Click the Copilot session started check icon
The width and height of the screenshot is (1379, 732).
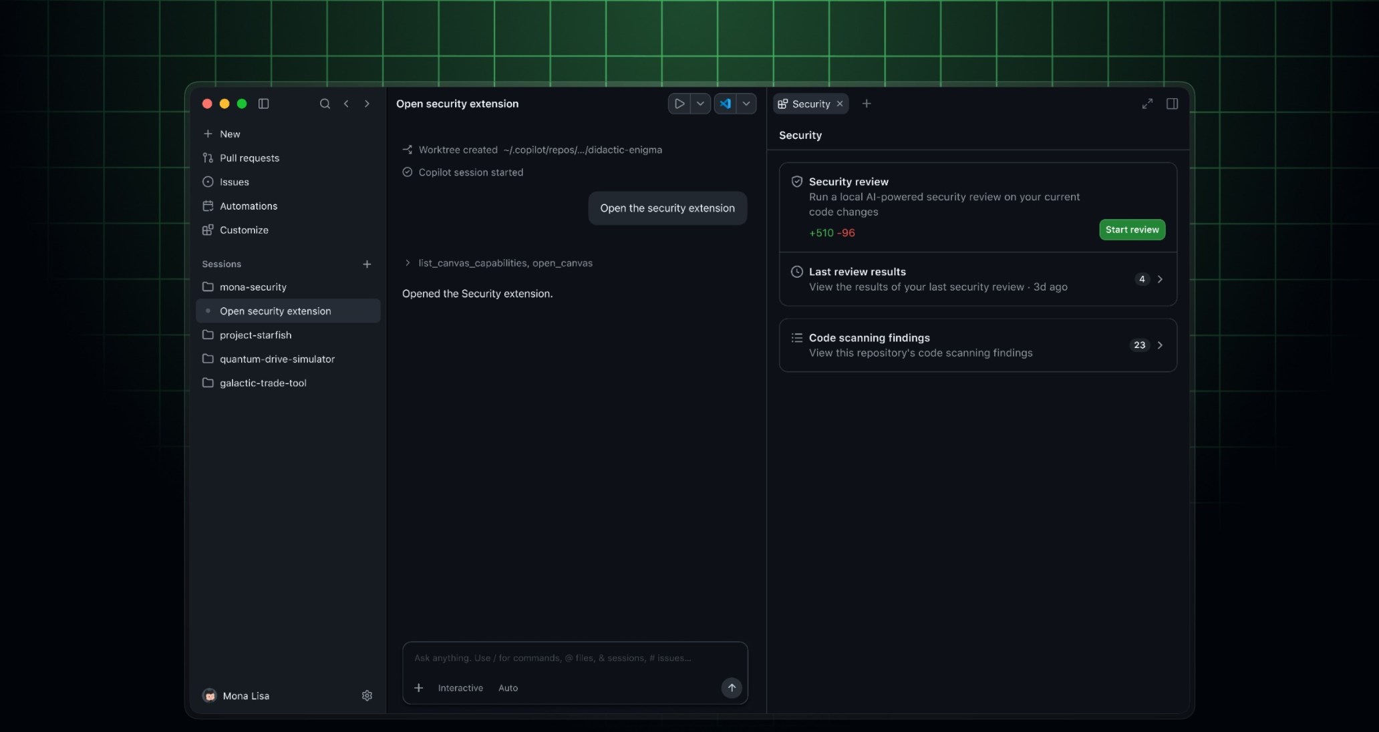click(x=407, y=172)
